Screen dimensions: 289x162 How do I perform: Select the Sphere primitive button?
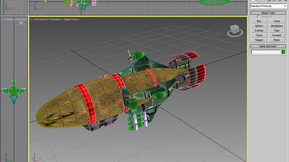(259, 26)
